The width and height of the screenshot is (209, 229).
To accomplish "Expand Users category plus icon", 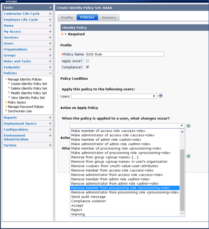I will pos(50,43).
